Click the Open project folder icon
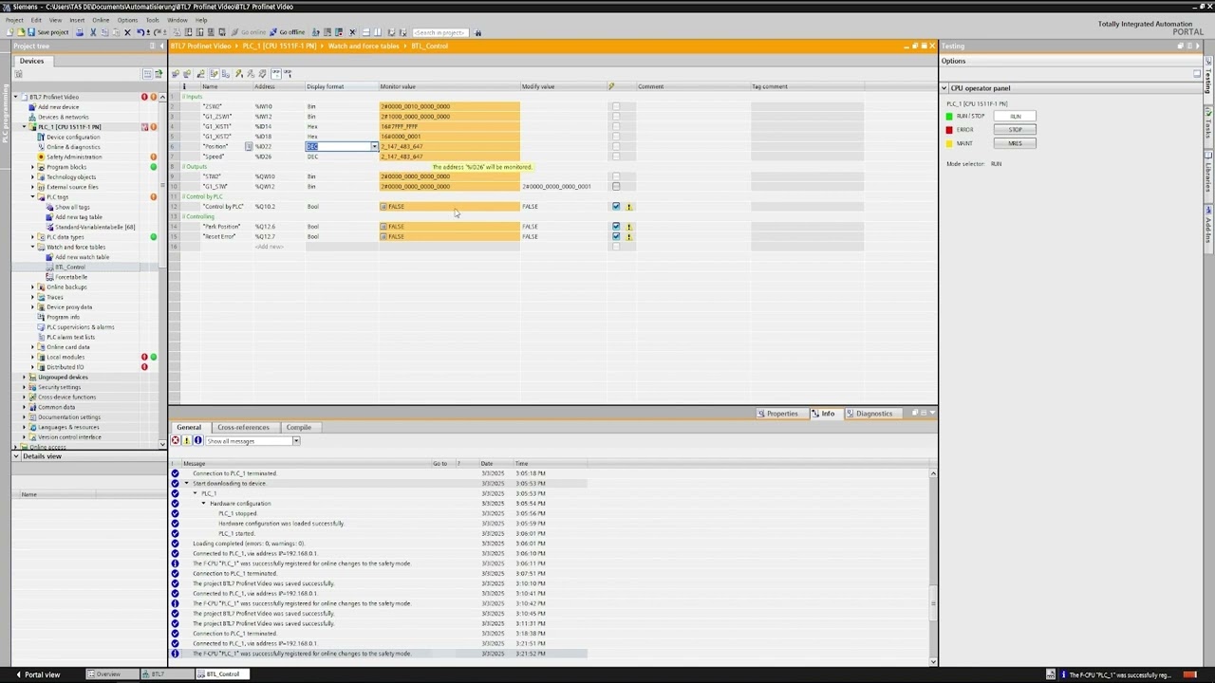Screen dimensions: 1215x683 pos(20,32)
